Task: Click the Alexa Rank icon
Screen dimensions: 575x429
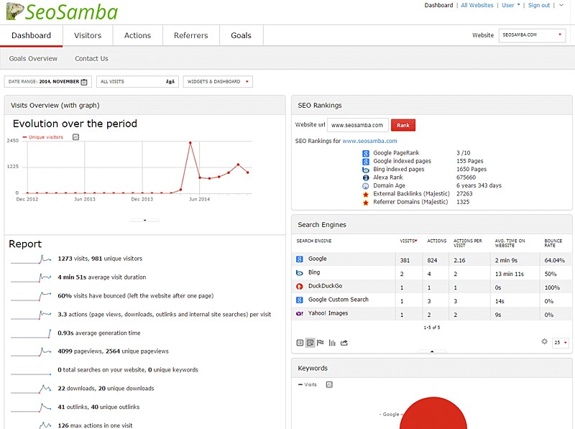Action: pos(366,177)
